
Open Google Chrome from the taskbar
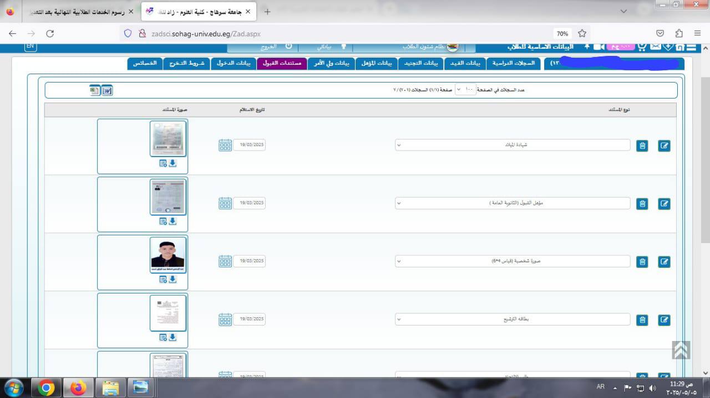pyautogui.click(x=47, y=389)
